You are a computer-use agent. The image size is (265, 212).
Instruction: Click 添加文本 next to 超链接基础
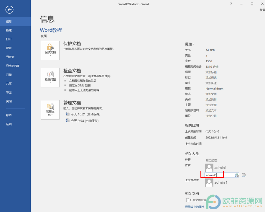(211, 110)
